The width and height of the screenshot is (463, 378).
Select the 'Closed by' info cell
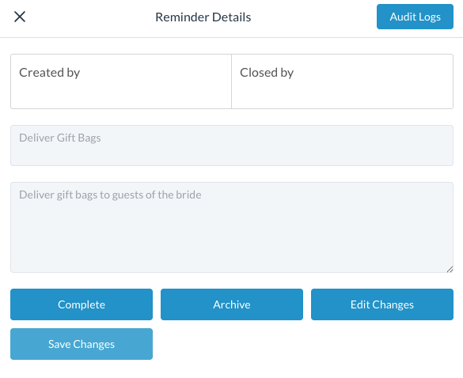(x=342, y=81)
